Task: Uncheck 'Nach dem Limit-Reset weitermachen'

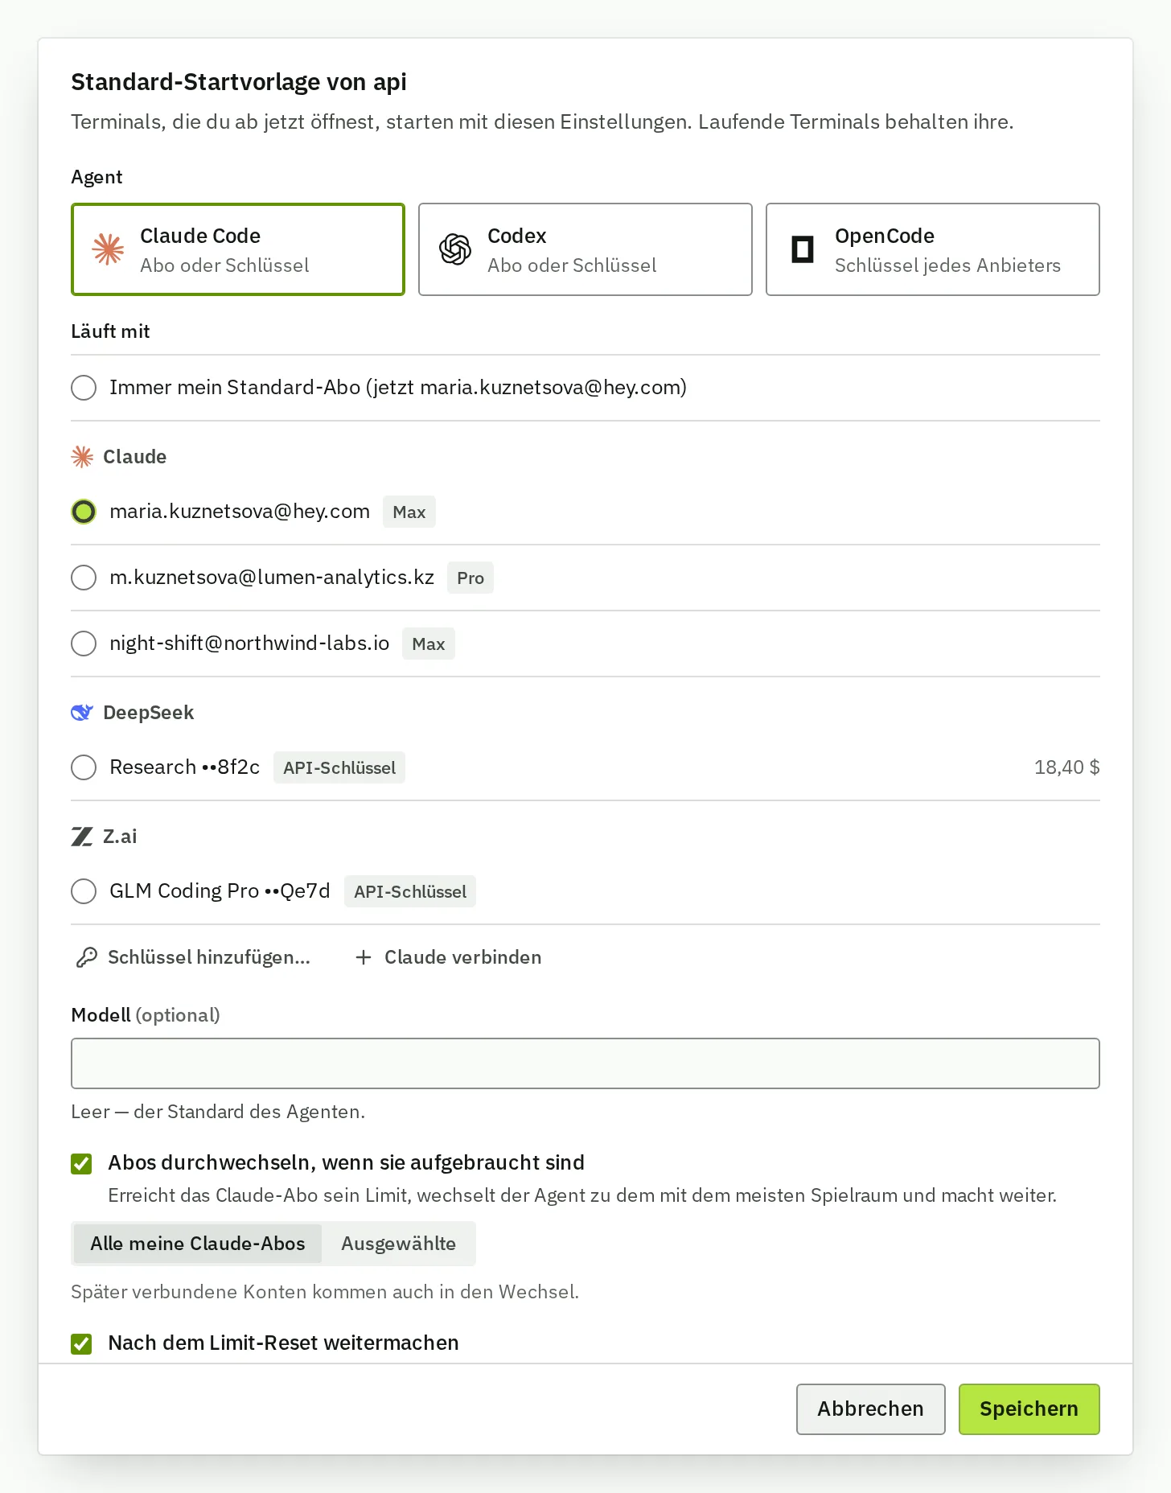Action: 81,1343
